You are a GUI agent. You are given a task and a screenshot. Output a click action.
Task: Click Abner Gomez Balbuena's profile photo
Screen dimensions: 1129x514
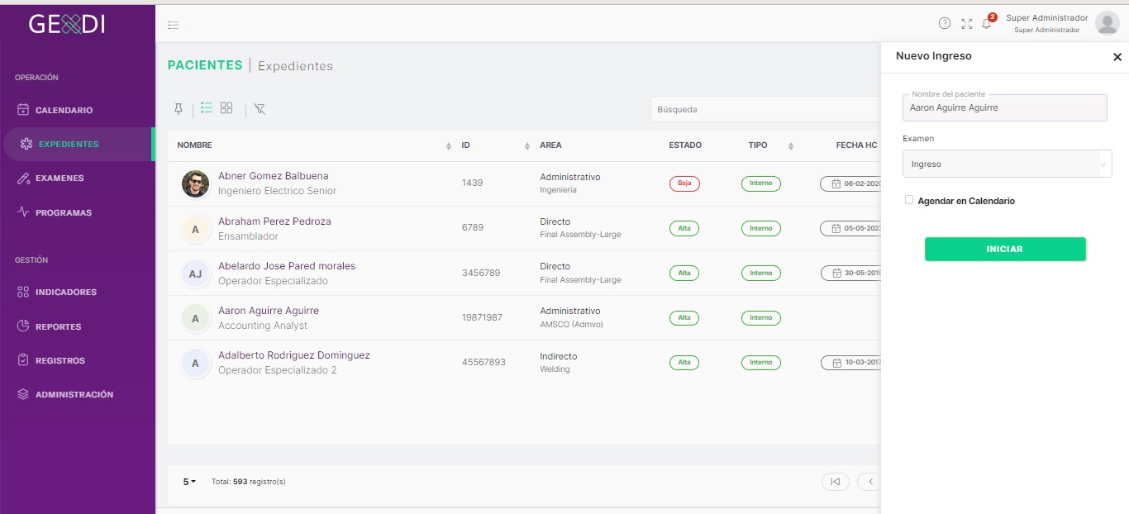[x=195, y=183]
